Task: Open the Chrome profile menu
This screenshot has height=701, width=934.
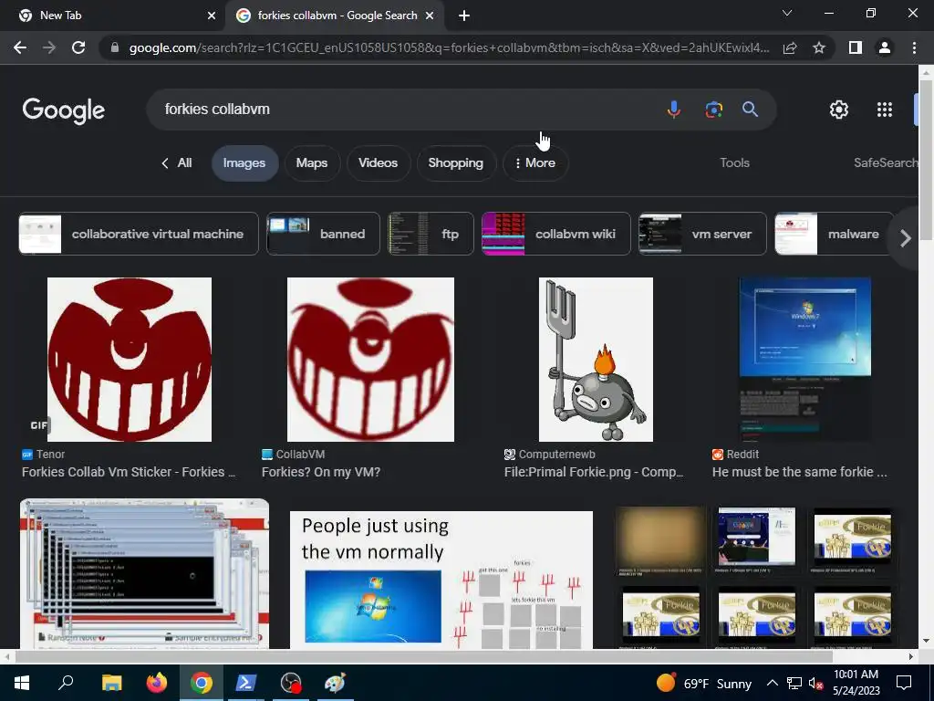Action: pos(885,47)
